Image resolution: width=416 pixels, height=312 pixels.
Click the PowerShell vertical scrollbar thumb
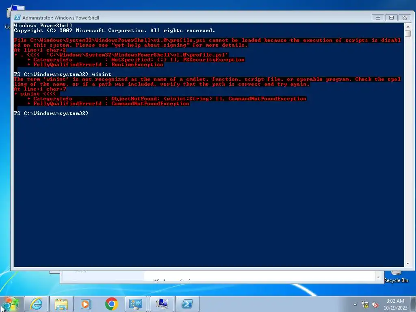[408, 34]
